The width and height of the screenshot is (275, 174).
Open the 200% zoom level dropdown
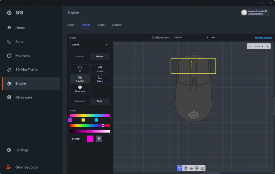259,46
